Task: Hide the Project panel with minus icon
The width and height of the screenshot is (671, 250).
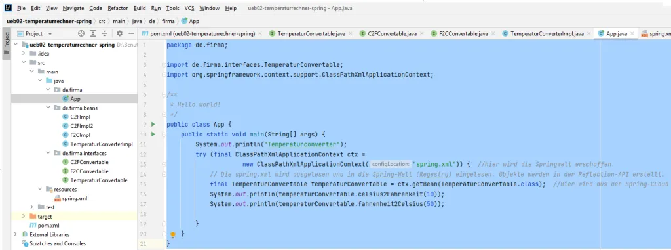Action: tap(131, 33)
